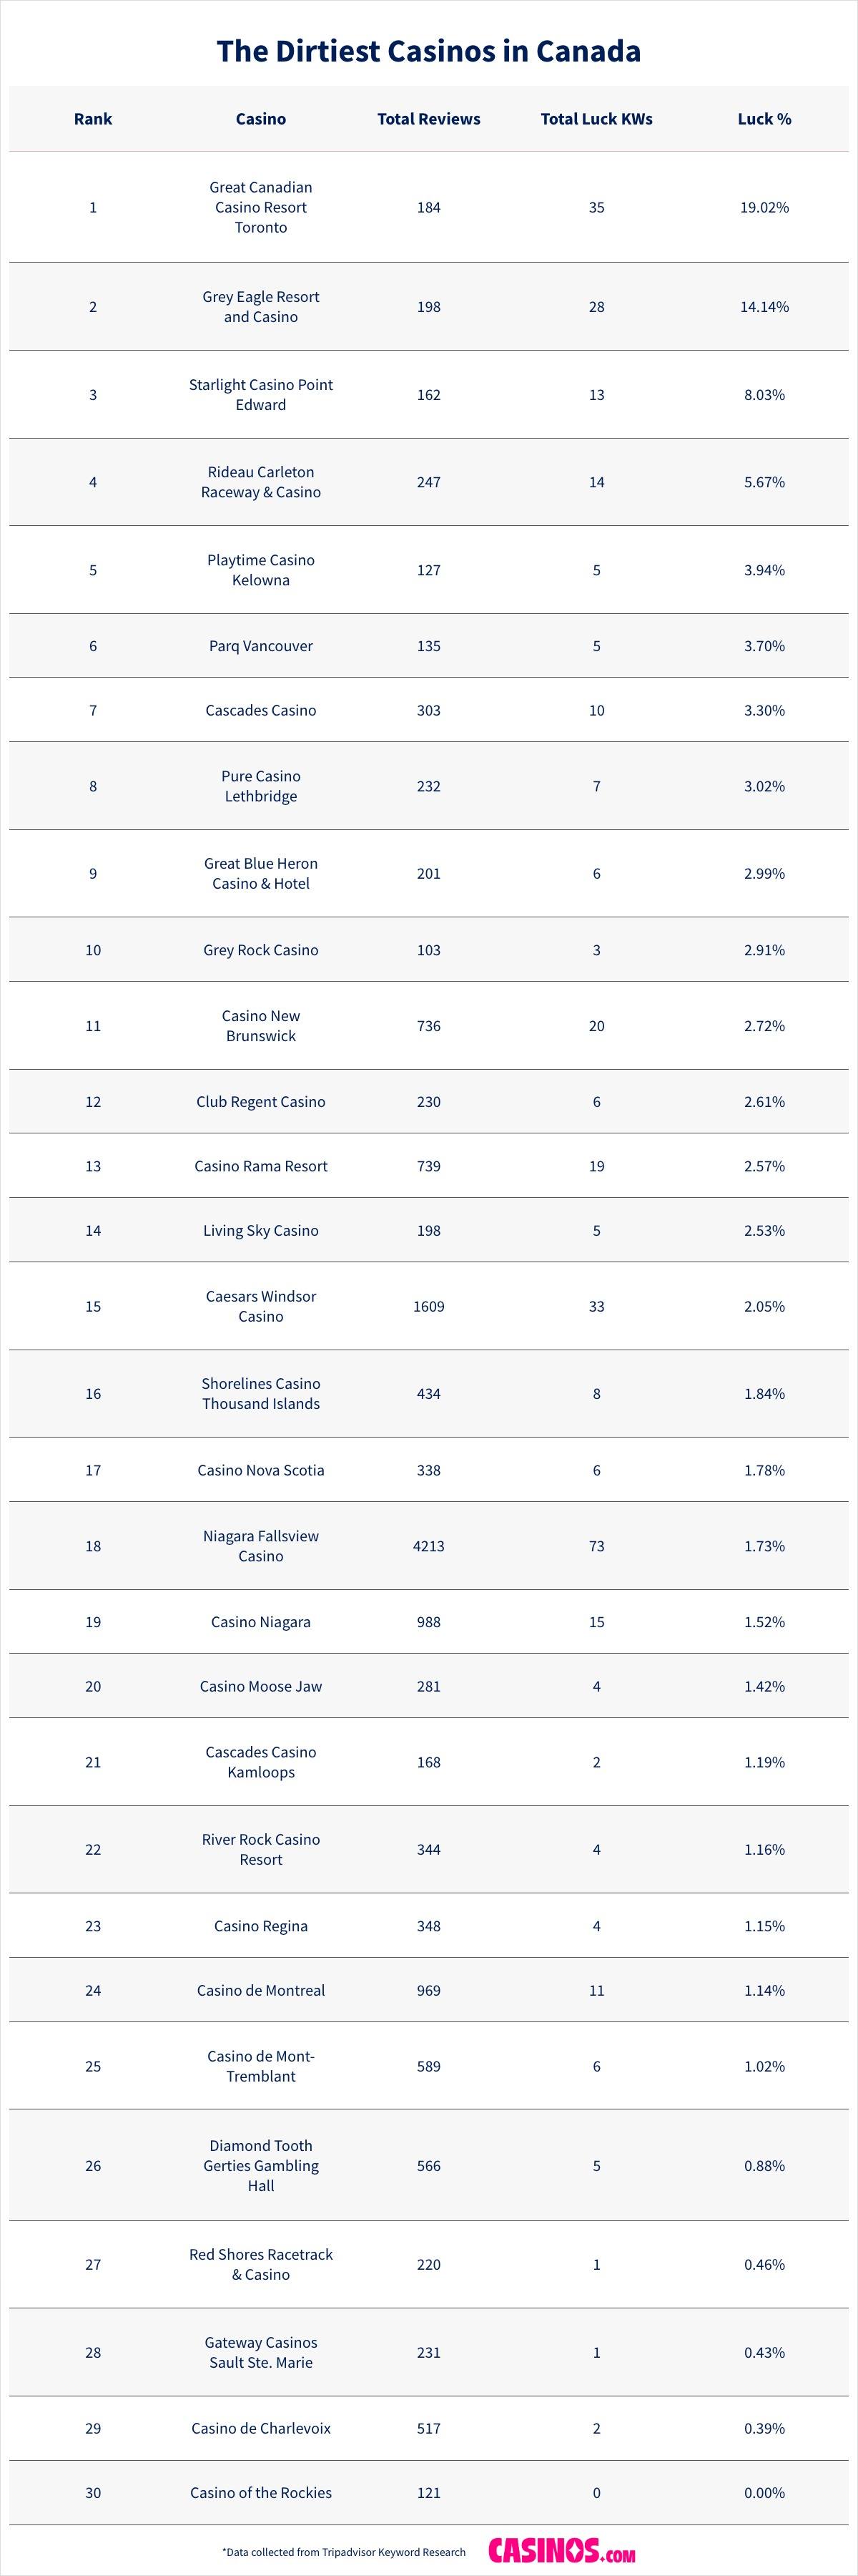Click the "Rank" column header
This screenshot has height=2576, width=858.
tap(93, 119)
